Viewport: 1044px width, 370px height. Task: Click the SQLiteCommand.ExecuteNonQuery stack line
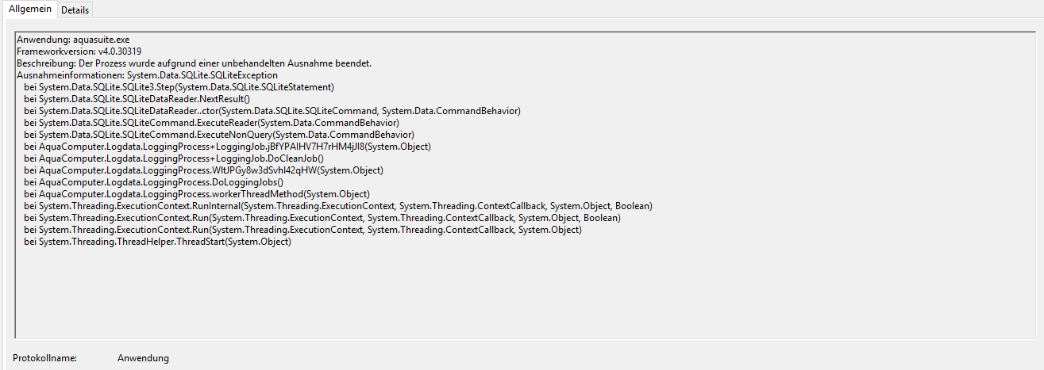[219, 135]
